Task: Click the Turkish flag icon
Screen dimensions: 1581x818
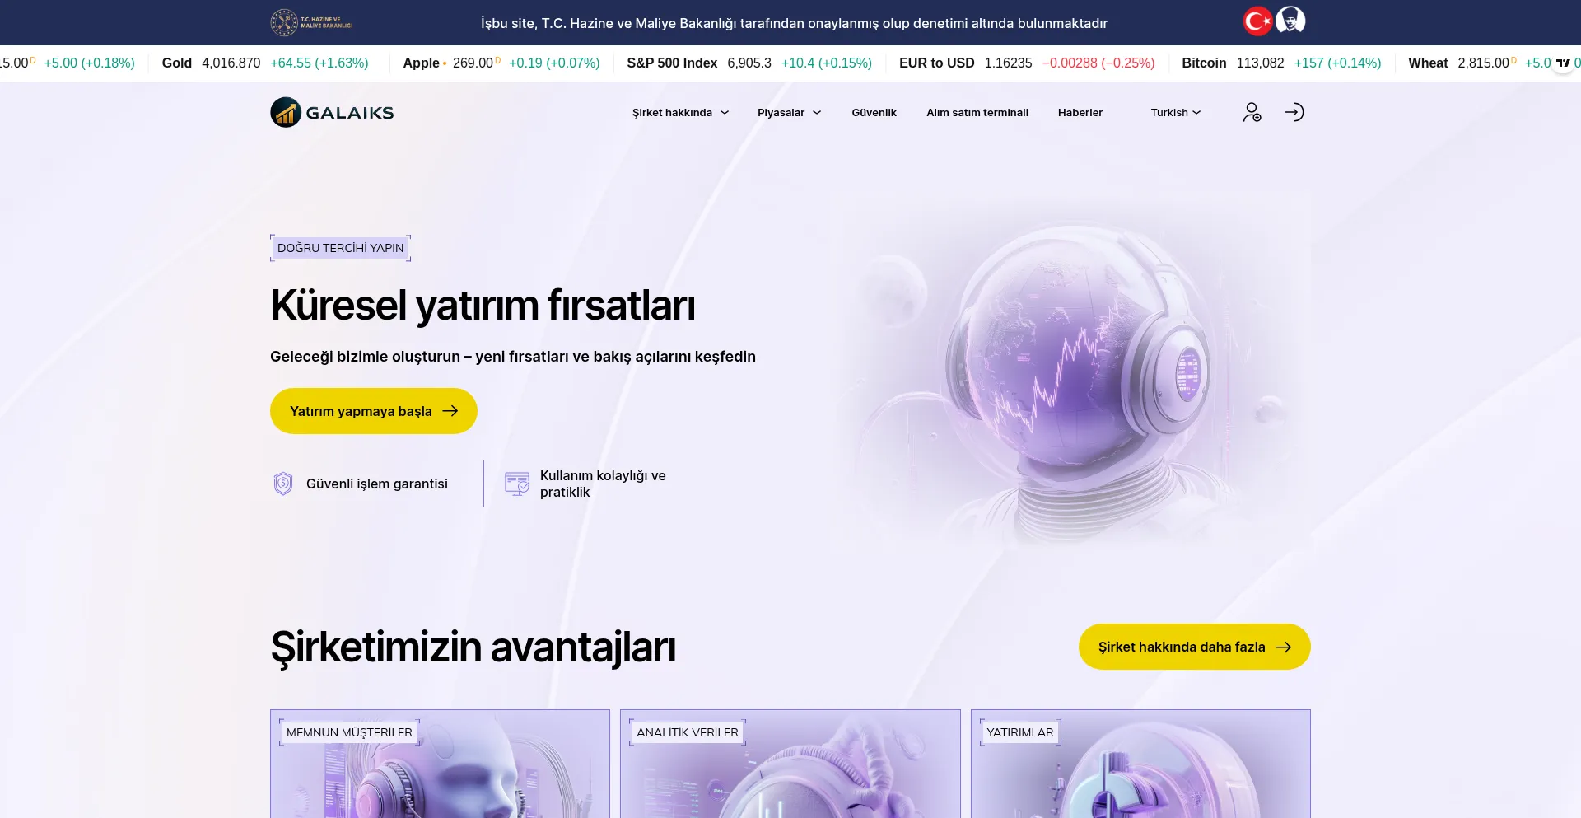Action: [1257, 21]
